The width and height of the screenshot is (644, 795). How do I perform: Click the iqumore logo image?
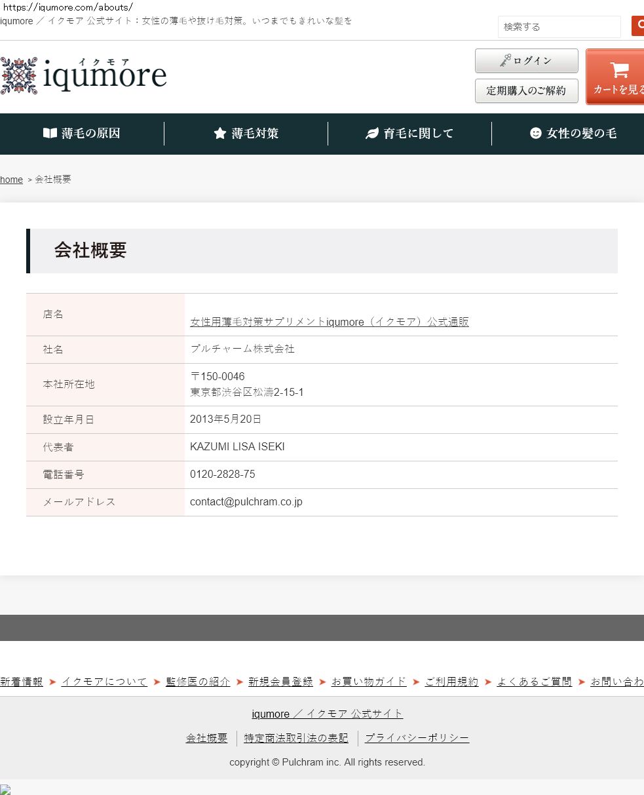(84, 75)
